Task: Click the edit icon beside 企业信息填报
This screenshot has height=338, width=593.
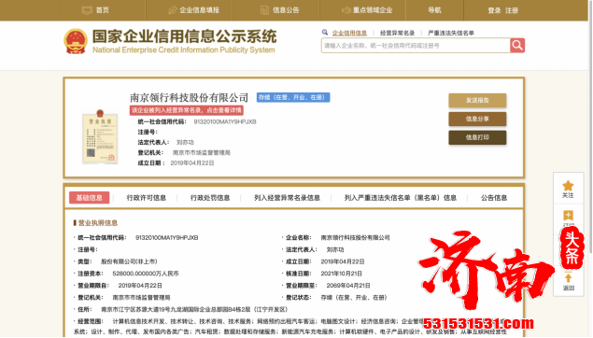Action: pyautogui.click(x=173, y=10)
